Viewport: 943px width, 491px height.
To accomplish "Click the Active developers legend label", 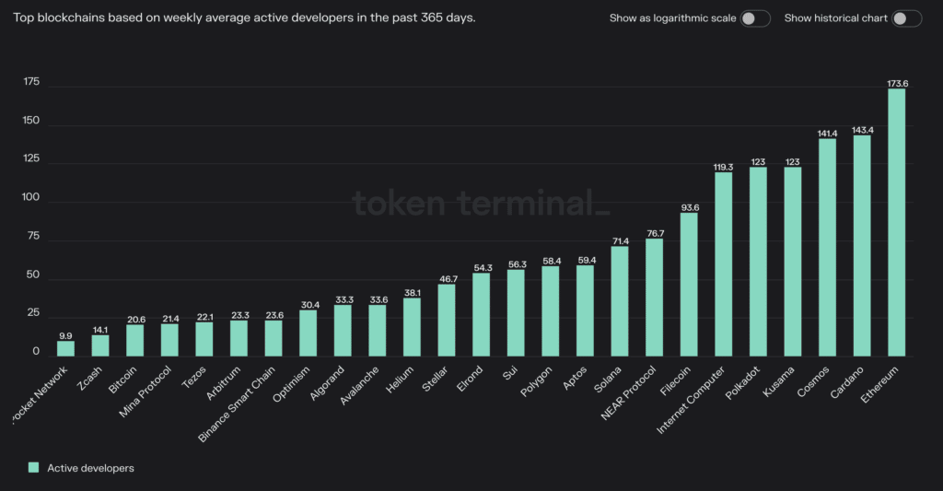I will click(90, 468).
